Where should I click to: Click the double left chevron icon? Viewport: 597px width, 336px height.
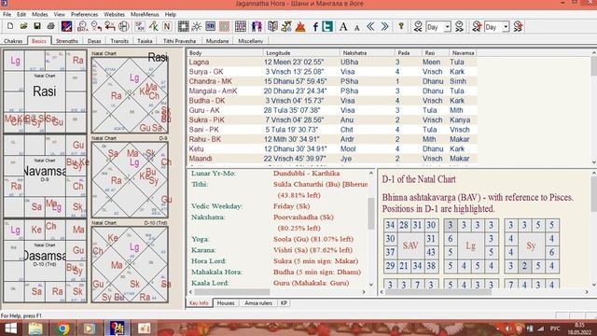[370, 26]
